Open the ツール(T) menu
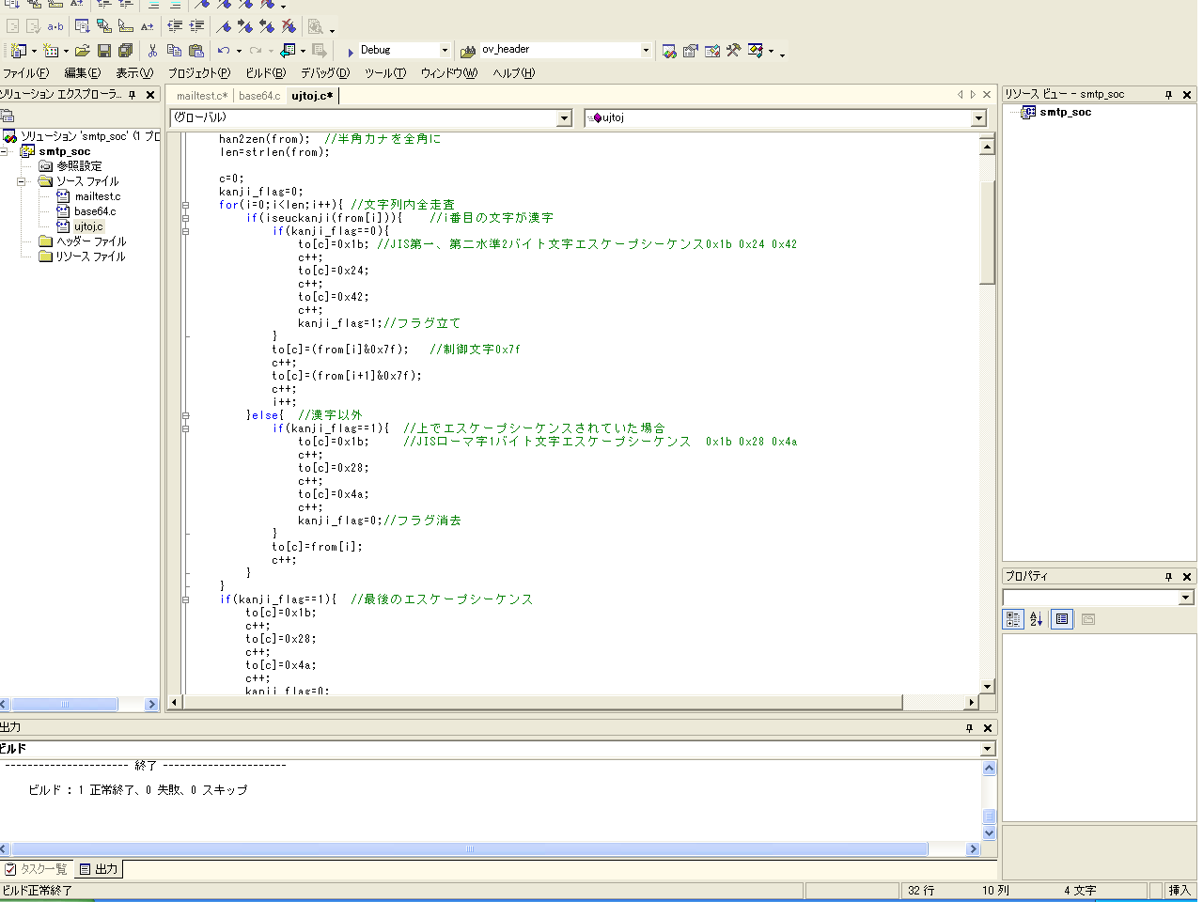Screen dimensions: 1203x902 (385, 73)
